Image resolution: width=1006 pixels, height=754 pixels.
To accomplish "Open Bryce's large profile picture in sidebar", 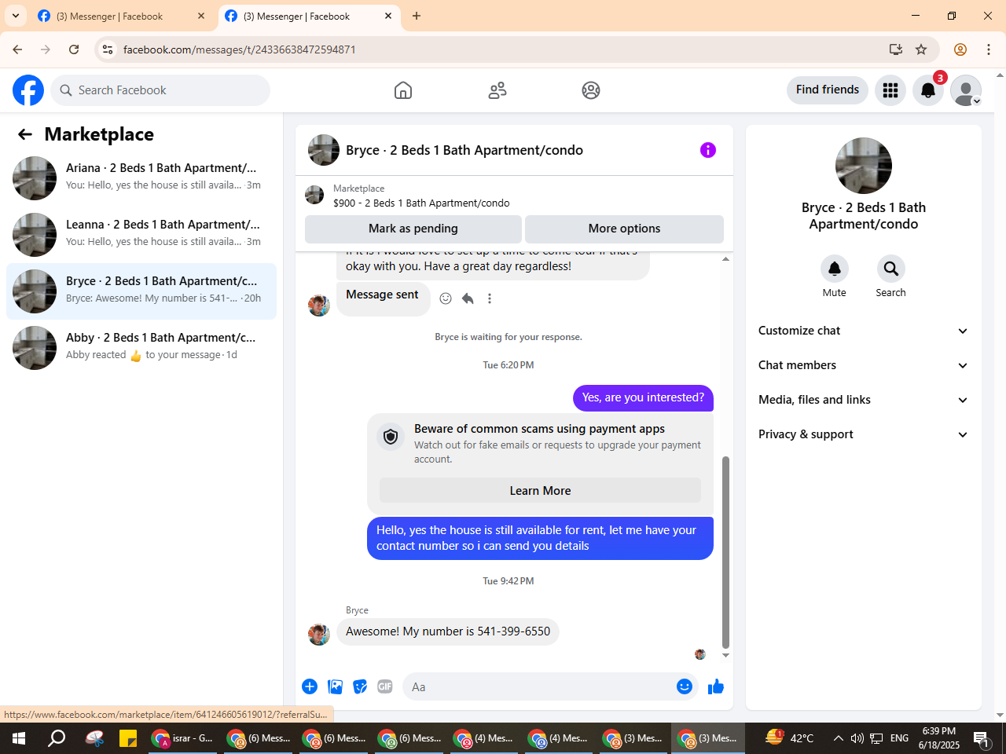I will 864,166.
